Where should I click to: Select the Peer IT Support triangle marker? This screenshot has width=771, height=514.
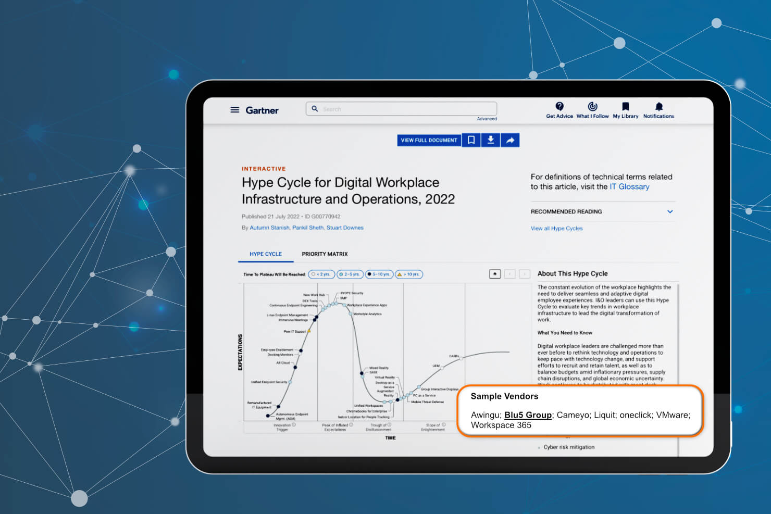coord(309,331)
